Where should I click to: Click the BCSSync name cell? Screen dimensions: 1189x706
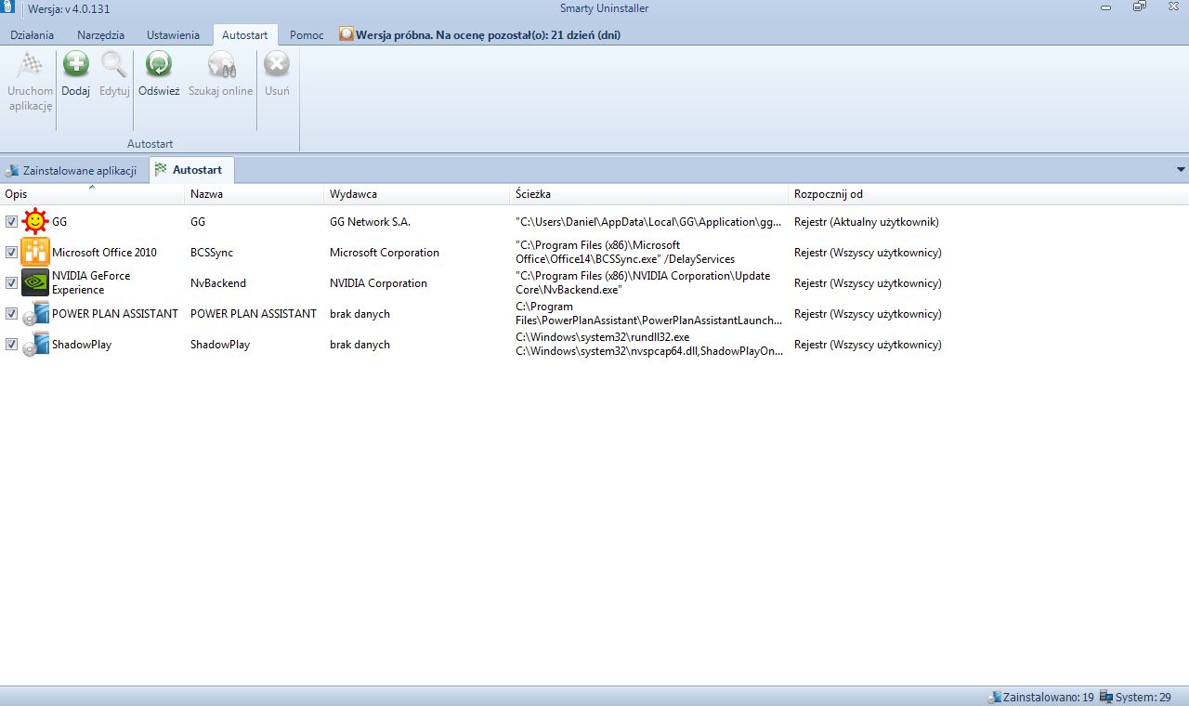click(x=212, y=253)
